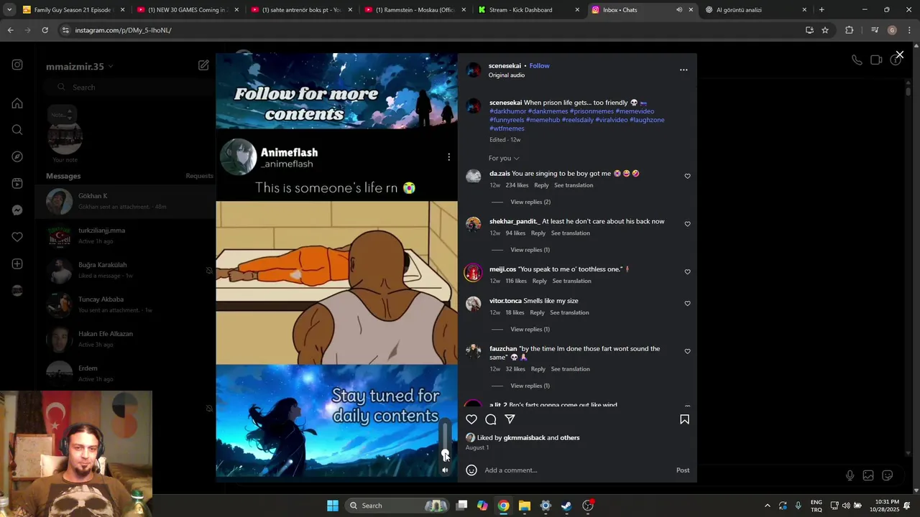The image size is (920, 517).
Task: Switch to AI görüntü analizi tab
Action: point(757,10)
